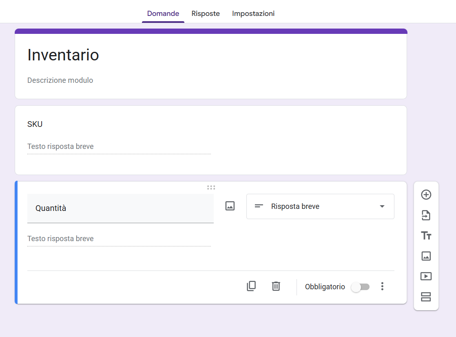Enable the Obbligatorio toggle
Screen dimensions: 456x337
(360, 287)
